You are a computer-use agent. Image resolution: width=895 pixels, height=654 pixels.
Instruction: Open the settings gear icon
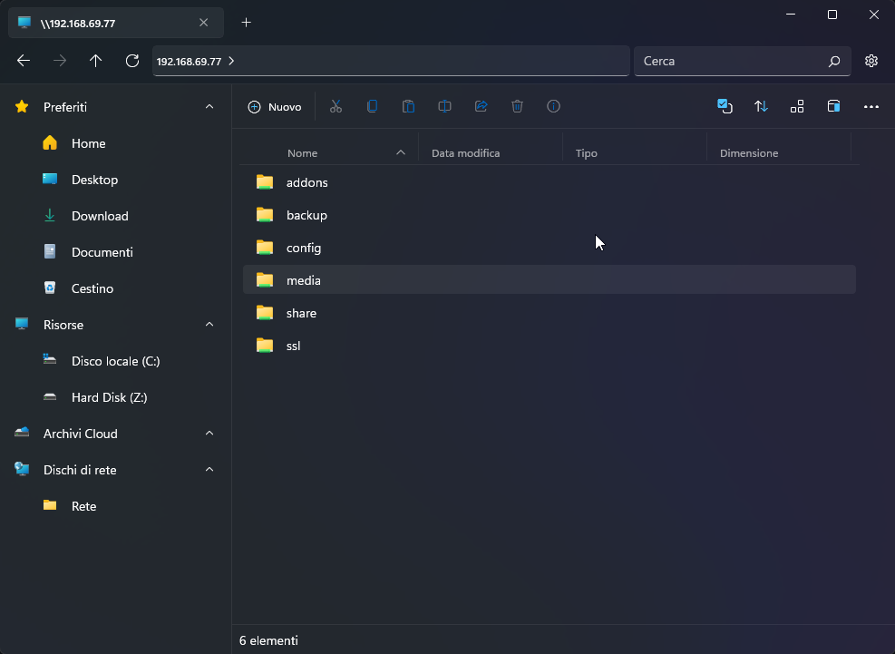pyautogui.click(x=871, y=61)
